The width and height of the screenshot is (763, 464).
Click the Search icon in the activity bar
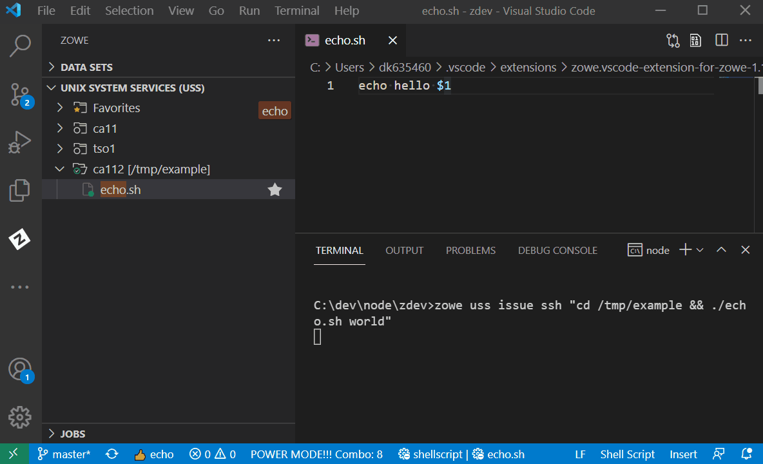19,46
